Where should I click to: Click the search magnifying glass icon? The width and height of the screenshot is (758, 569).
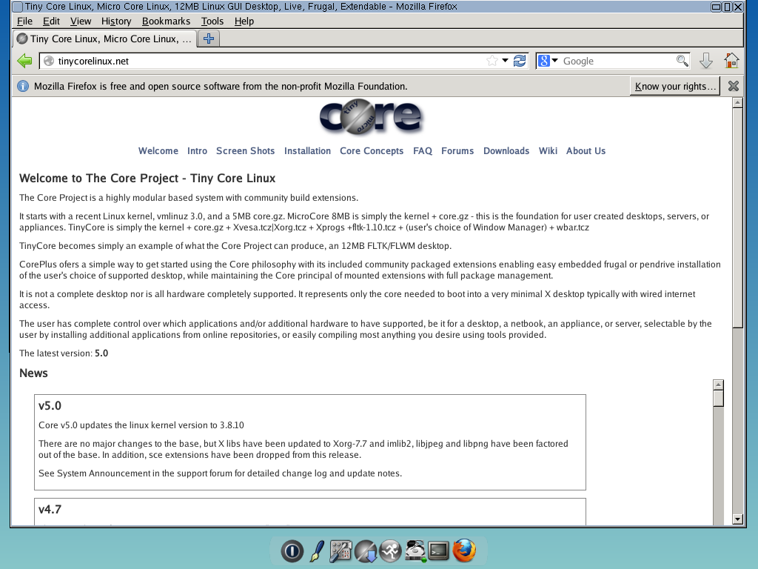[682, 61]
